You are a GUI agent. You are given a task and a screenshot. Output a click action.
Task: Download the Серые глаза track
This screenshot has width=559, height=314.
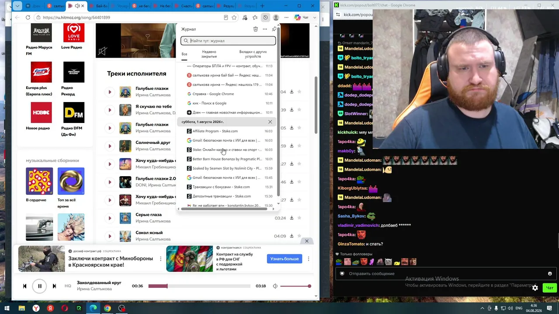(x=292, y=218)
